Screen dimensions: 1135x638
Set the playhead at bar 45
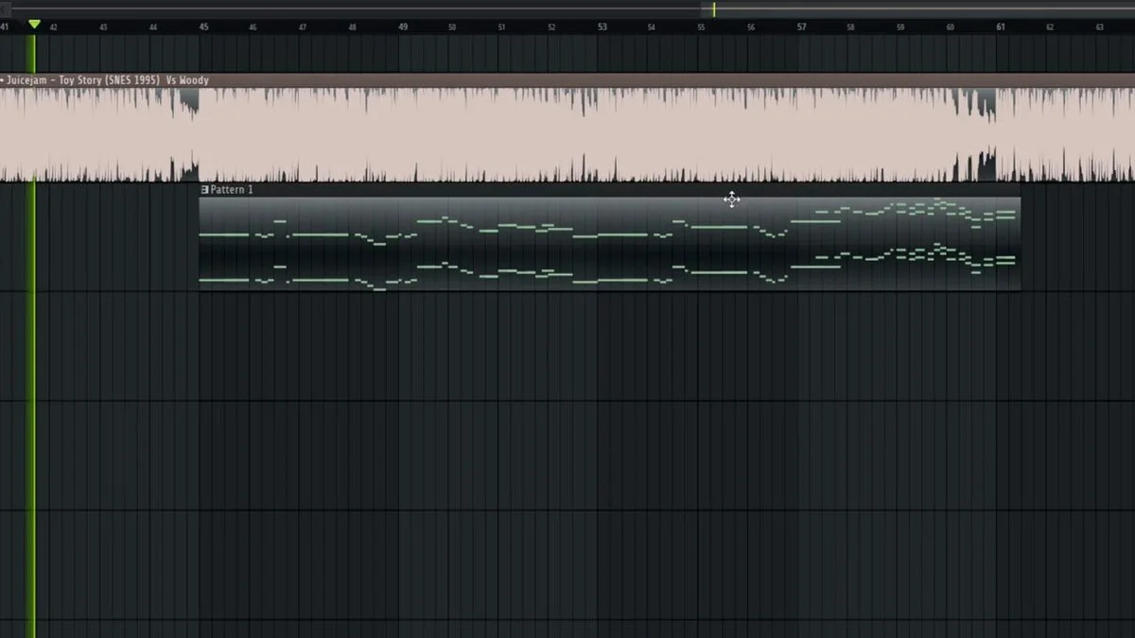tap(203, 27)
